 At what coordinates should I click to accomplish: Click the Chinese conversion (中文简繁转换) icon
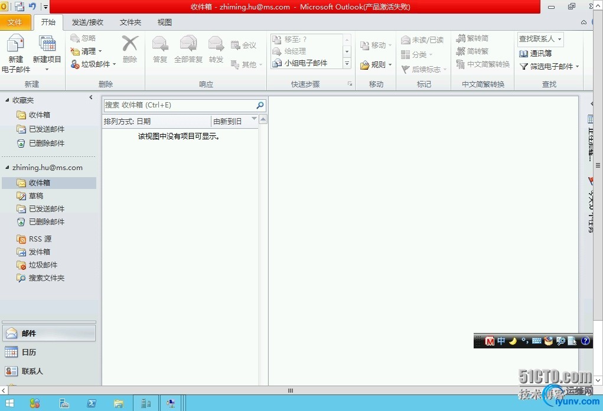tap(461, 64)
